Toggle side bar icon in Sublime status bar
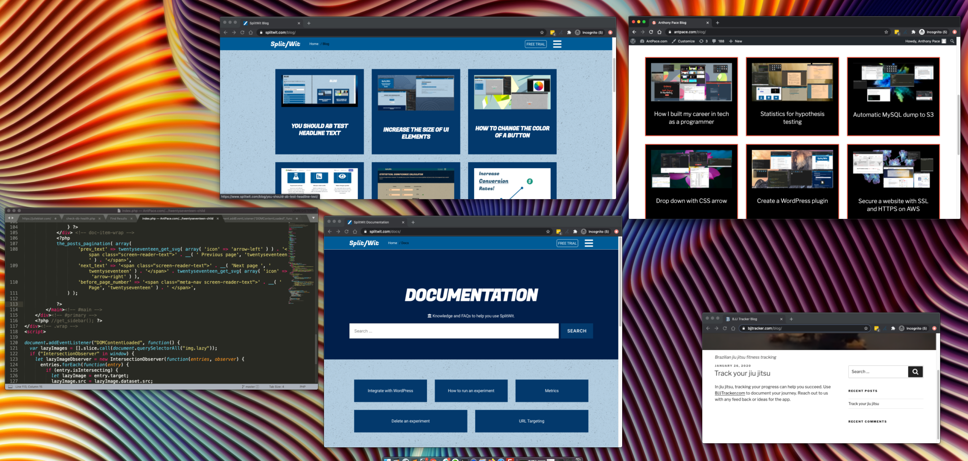The height and width of the screenshot is (461, 968). point(10,387)
